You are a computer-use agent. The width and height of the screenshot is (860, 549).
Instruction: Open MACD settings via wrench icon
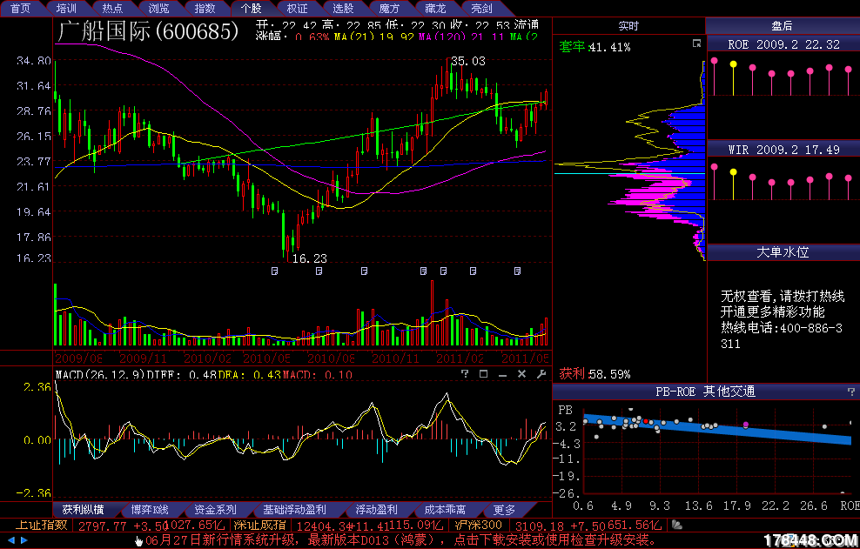pyautogui.click(x=541, y=374)
